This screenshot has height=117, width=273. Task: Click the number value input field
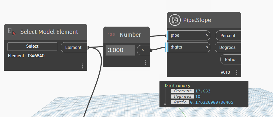pyautogui.click(x=120, y=50)
